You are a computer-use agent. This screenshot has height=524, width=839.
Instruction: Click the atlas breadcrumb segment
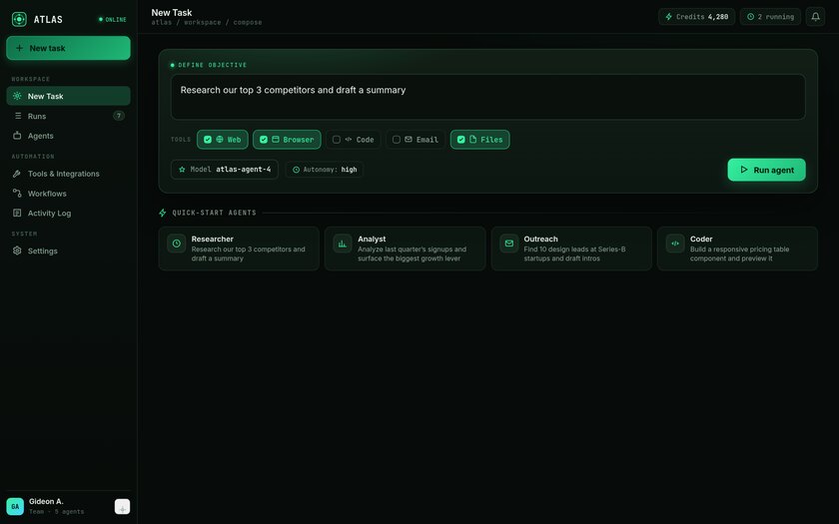pos(162,22)
